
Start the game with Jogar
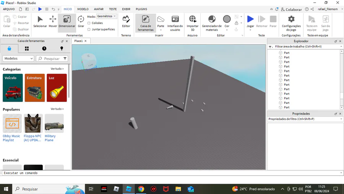[x=250, y=21]
